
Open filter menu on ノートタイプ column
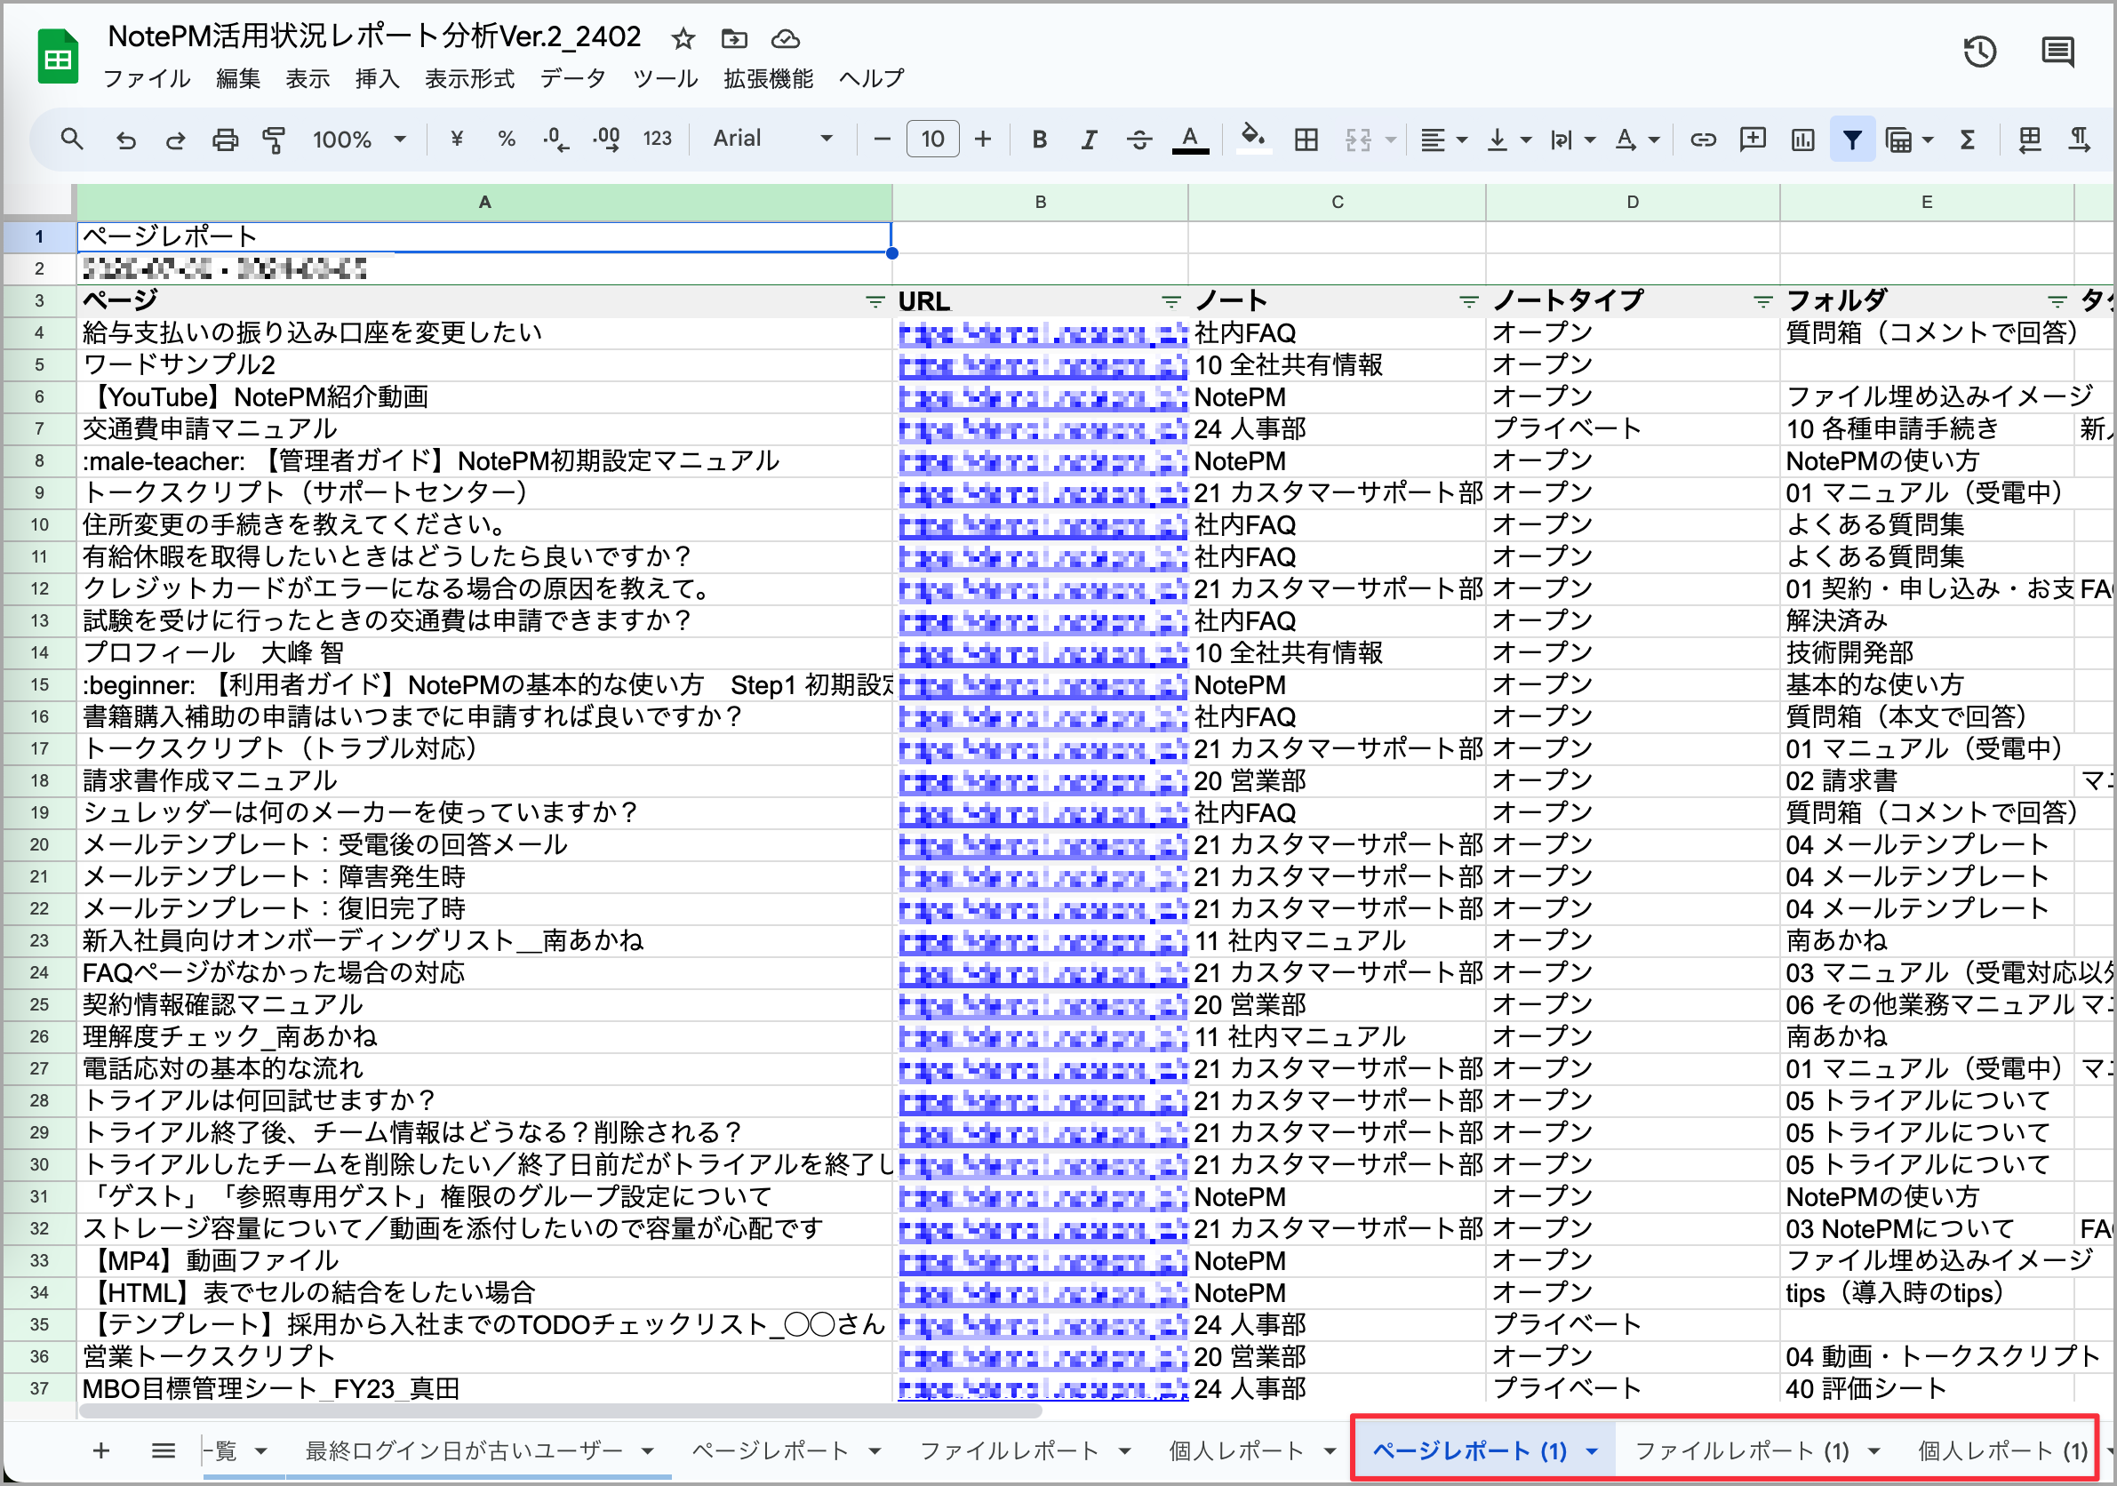click(x=1763, y=300)
